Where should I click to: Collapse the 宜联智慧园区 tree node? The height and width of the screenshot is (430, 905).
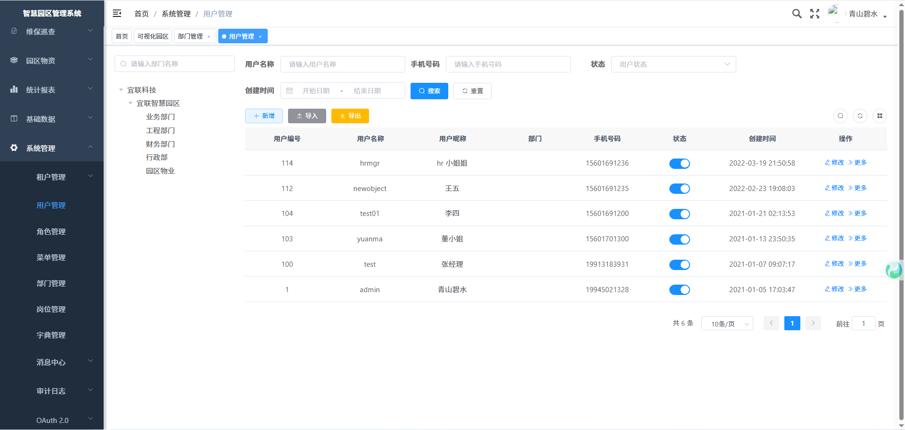point(131,104)
